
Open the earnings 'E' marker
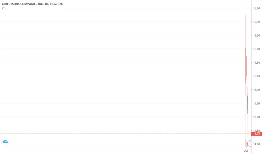click(x=249, y=143)
